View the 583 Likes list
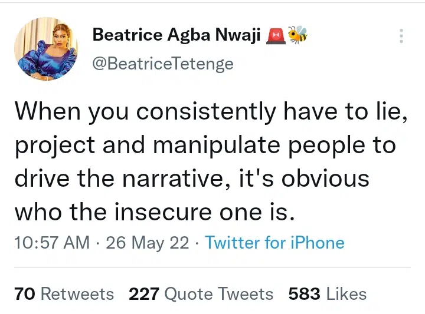Viewport: 425px width, 314px height. point(328,294)
